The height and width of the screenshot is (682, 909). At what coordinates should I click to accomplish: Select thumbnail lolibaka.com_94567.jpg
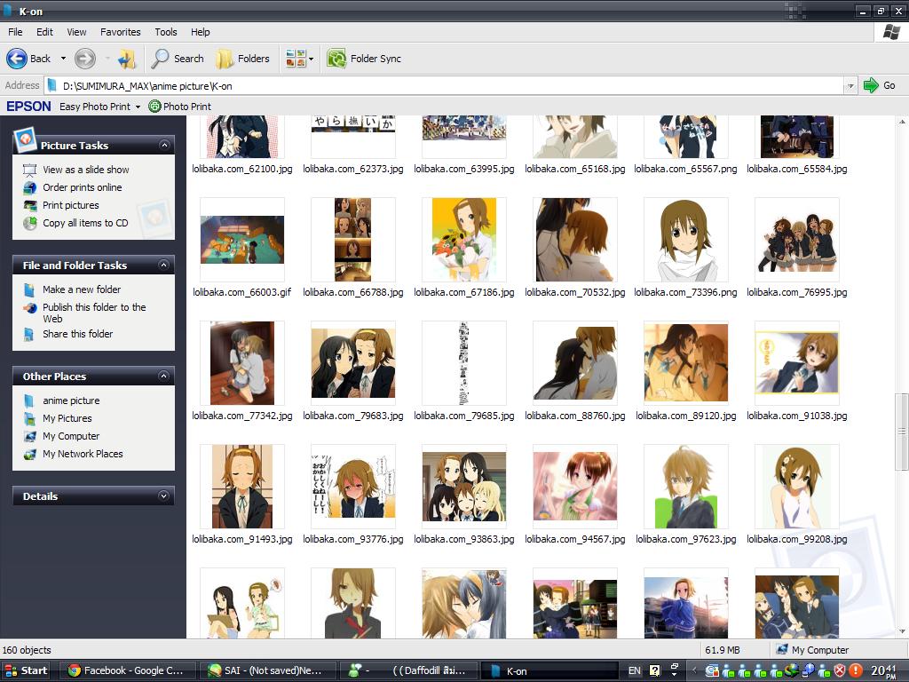(x=575, y=487)
